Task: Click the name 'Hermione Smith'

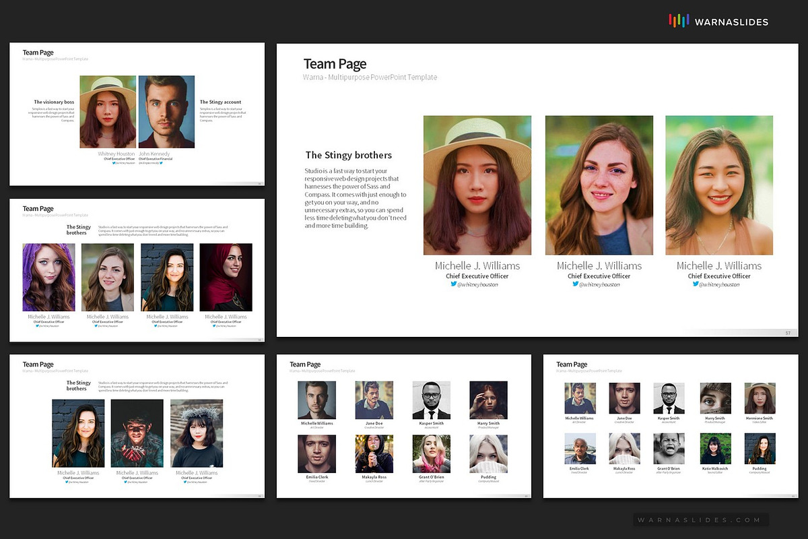Action: [760, 418]
